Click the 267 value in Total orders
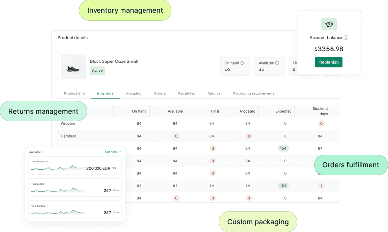 pos(107,190)
